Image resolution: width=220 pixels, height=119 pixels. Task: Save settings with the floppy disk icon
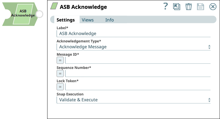[x=201, y=6]
